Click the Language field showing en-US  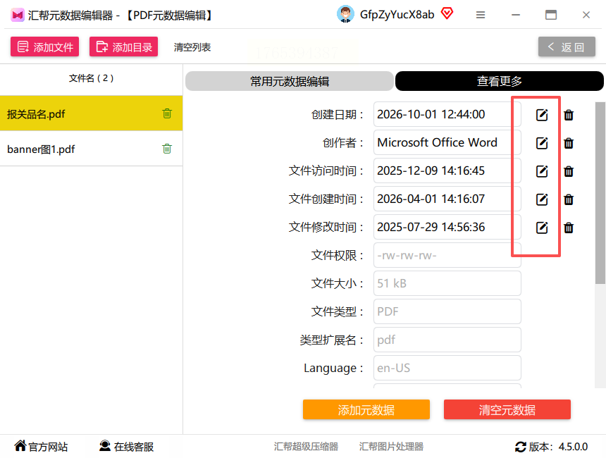point(447,369)
